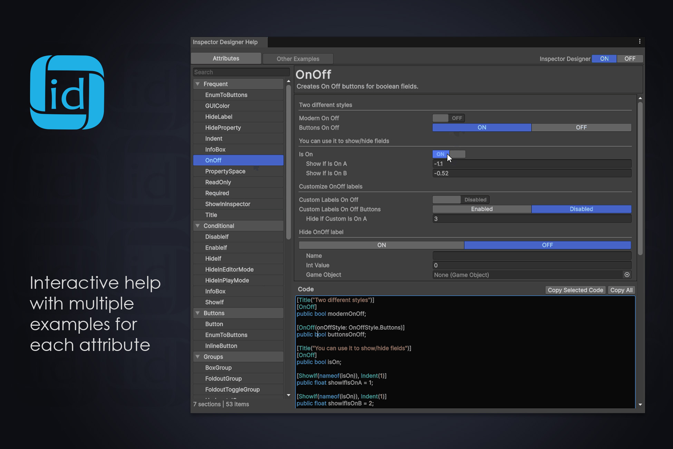Click the three-dot window options icon
The image size is (673, 449).
640,41
